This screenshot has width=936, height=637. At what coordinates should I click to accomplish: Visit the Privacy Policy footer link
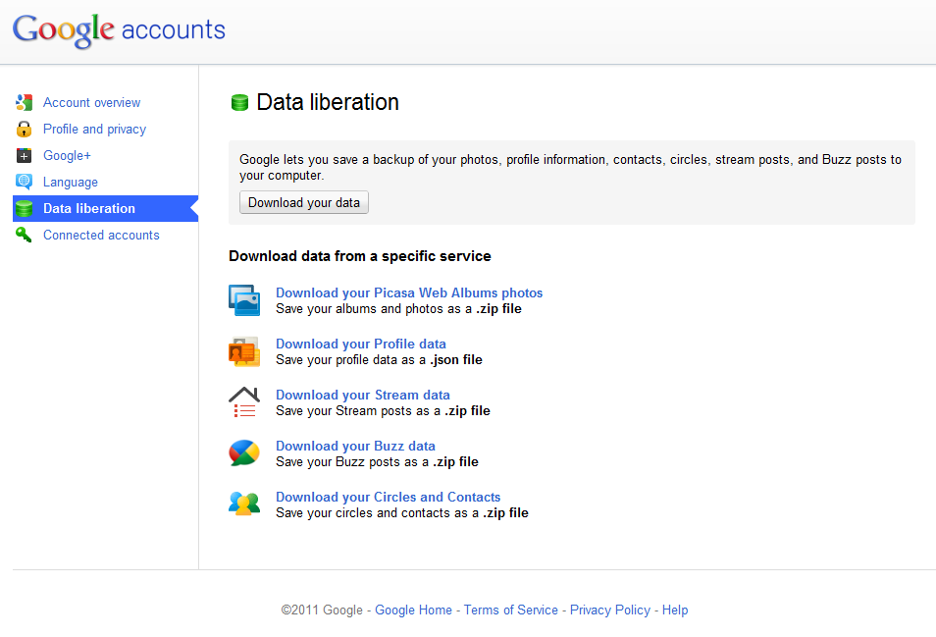[609, 610]
